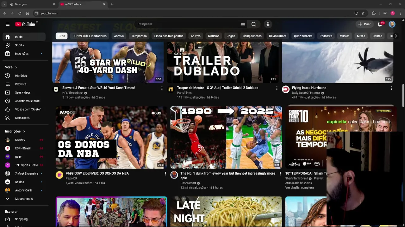The image size is (405, 227).
Task: Open more options for Slowest & Fastest 40-Yard Dash
Action: click(162, 88)
